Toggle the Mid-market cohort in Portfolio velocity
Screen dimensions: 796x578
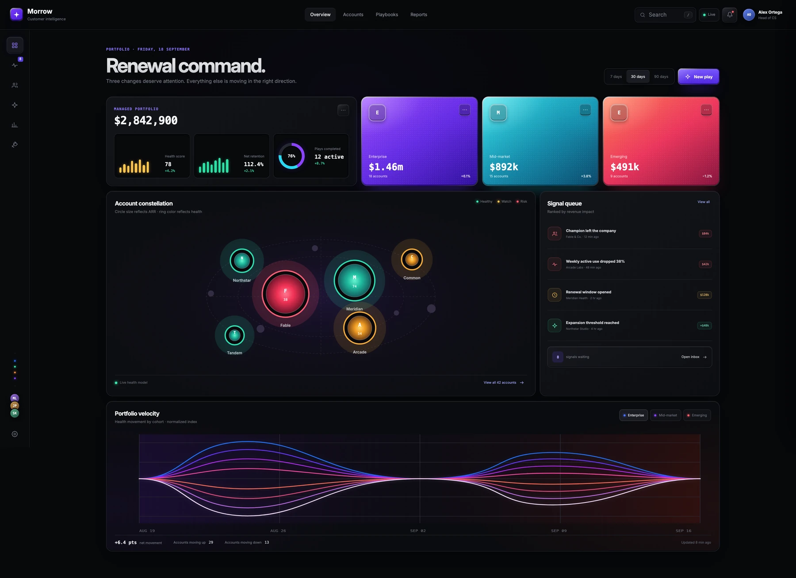[x=666, y=415]
